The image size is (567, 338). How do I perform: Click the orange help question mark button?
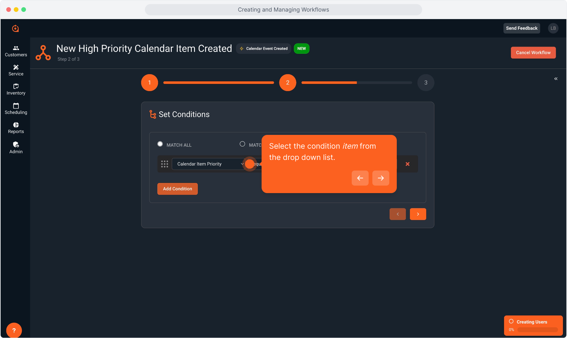(x=14, y=330)
